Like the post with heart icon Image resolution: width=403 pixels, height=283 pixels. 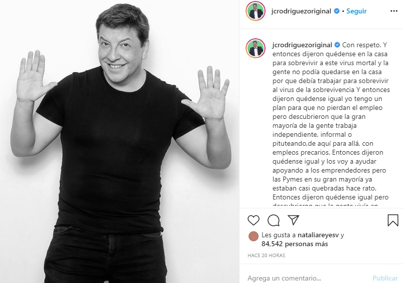pyautogui.click(x=254, y=220)
